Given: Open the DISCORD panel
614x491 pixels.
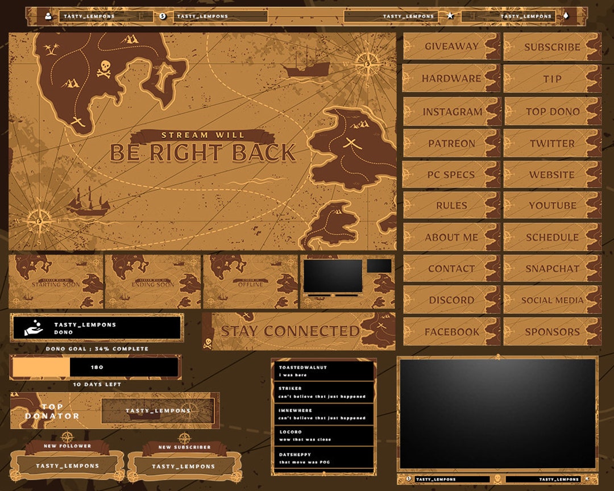Looking at the screenshot, I should point(451,299).
